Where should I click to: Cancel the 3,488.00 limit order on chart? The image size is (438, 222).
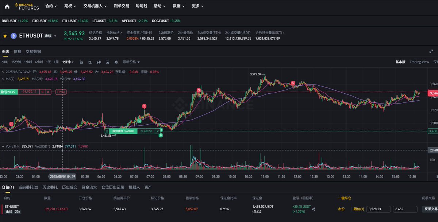pyautogui.click(x=158, y=131)
